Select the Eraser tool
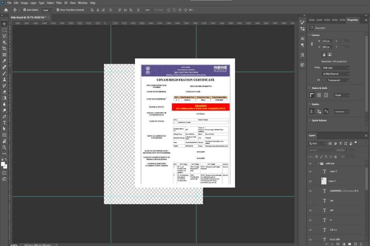Screen dimensions: 370x246 pyautogui.click(x=4, y=92)
